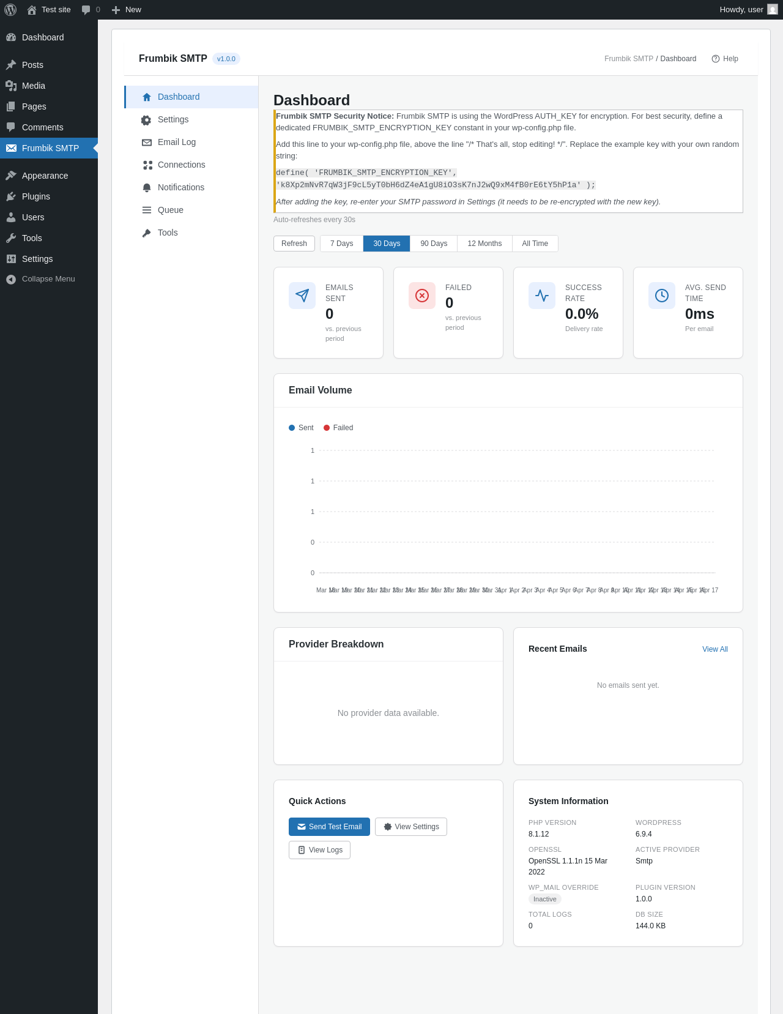783x1014 pixels.
Task: Click the Comments icon in sidebar
Action: coord(11,127)
